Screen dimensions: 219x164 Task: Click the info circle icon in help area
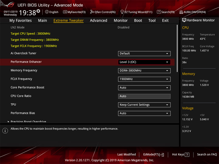tap(5, 131)
